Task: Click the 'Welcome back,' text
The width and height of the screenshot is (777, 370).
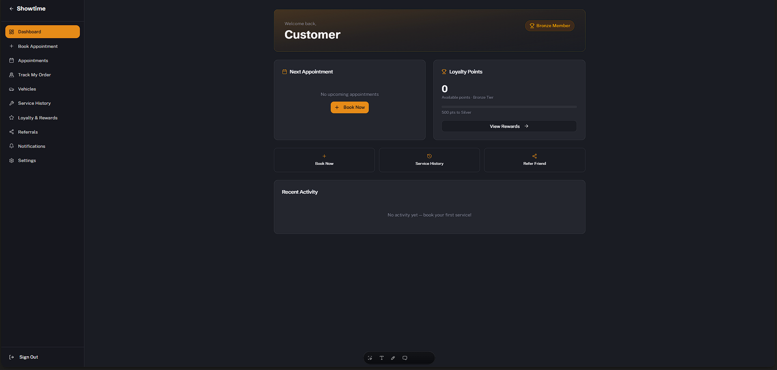Action: tap(300, 24)
